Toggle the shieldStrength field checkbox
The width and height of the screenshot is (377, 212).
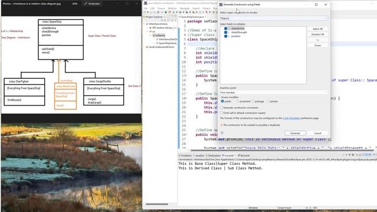[x=226, y=32]
